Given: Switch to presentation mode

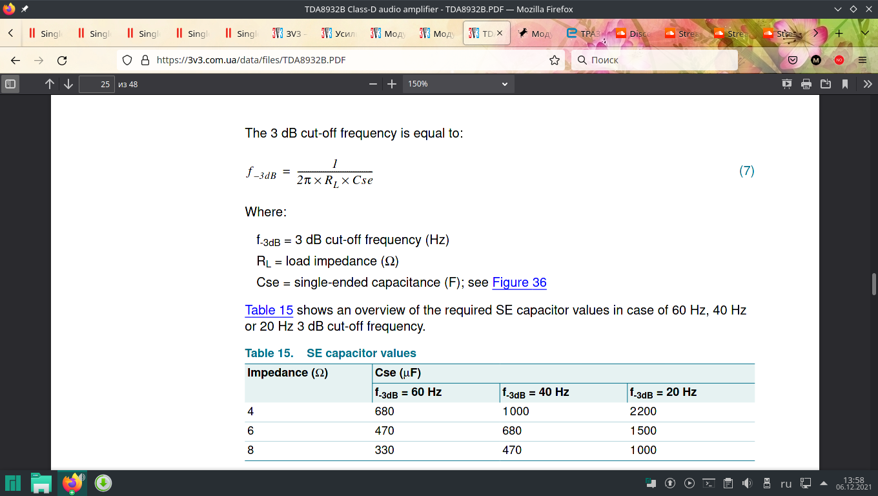Looking at the screenshot, I should tap(786, 84).
